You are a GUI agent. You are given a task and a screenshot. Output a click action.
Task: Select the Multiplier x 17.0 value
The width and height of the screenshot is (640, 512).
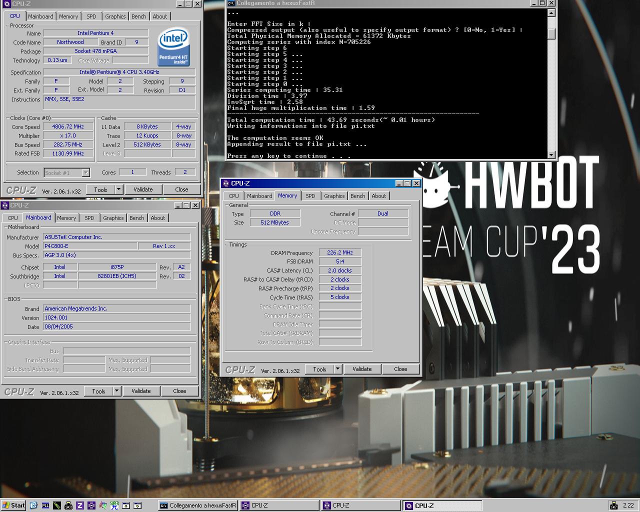(x=68, y=136)
